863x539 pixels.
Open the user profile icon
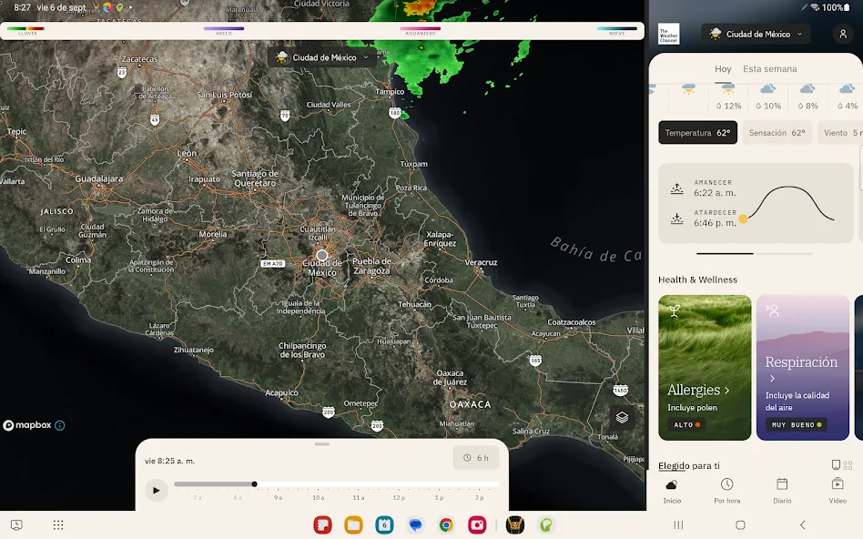point(843,34)
